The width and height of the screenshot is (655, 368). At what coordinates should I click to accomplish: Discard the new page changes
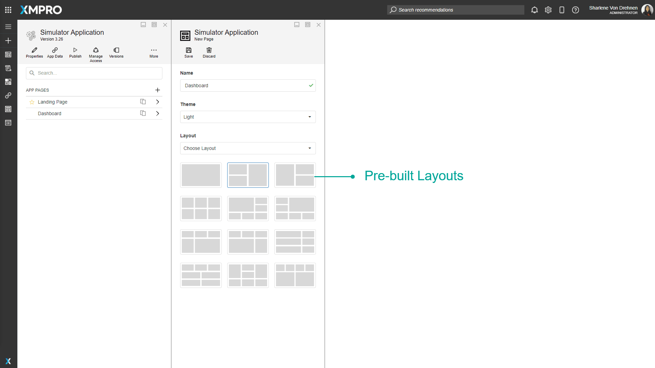(x=209, y=52)
